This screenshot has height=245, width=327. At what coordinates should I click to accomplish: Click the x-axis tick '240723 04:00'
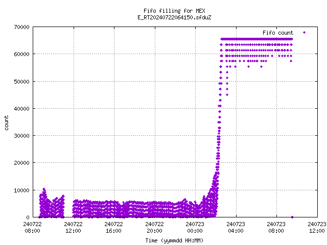click(x=236, y=228)
